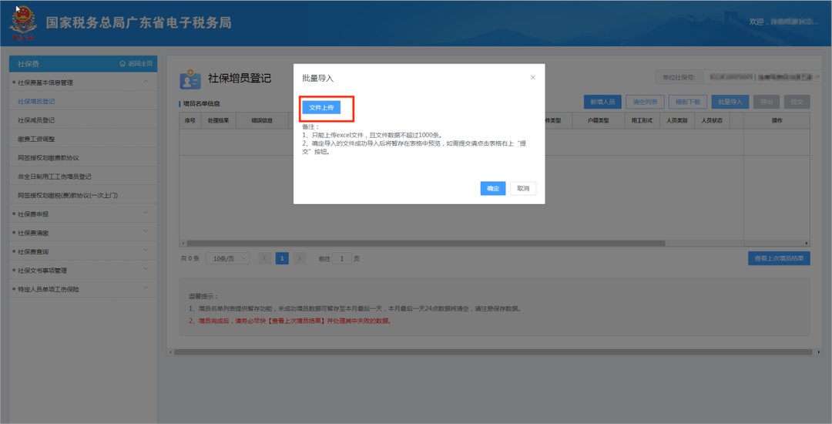Collapse the 社保费基本信息管理 section

tap(146, 82)
